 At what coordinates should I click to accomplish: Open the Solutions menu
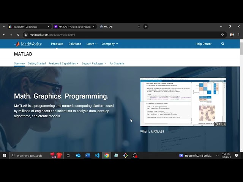[x=75, y=44]
